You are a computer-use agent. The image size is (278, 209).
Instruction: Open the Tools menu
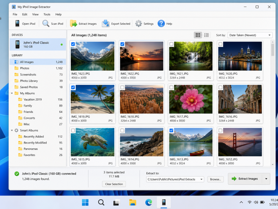(x=47, y=14)
